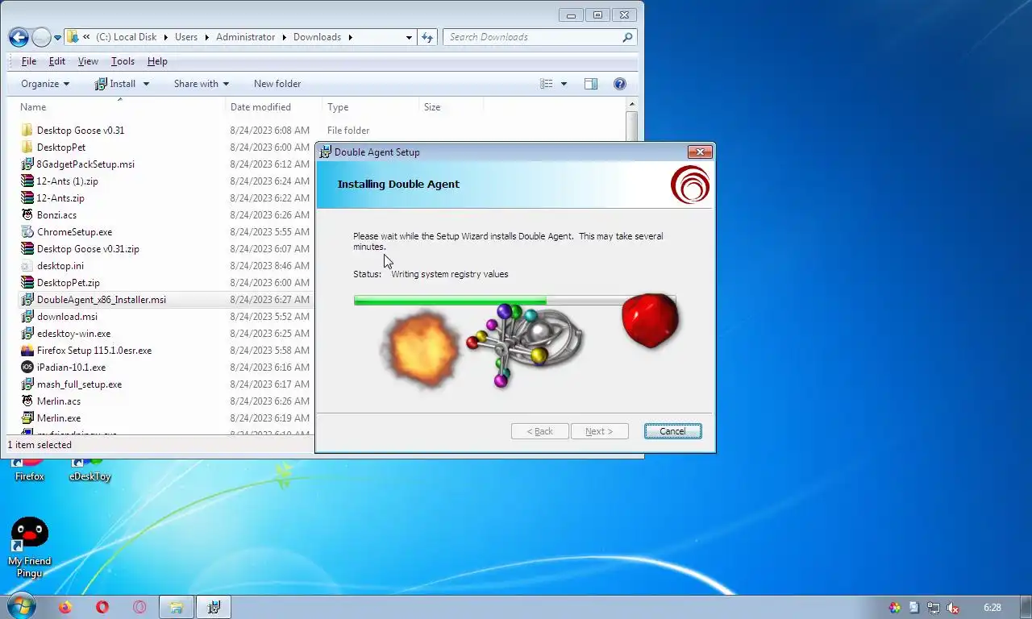Click the desktop.ini file icon
Viewport: 1032px width, 619px height.
coord(27,265)
